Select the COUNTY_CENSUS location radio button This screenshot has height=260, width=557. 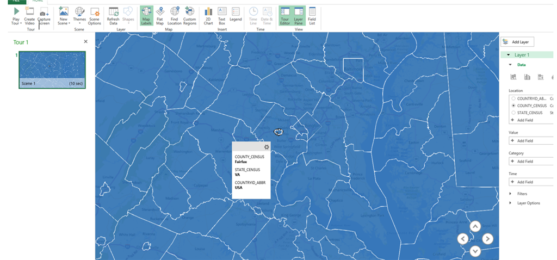click(x=513, y=106)
